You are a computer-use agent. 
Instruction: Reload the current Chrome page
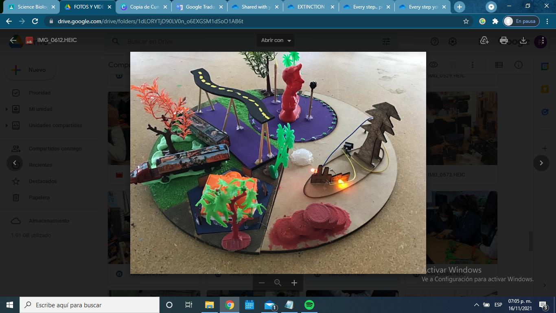[35, 21]
